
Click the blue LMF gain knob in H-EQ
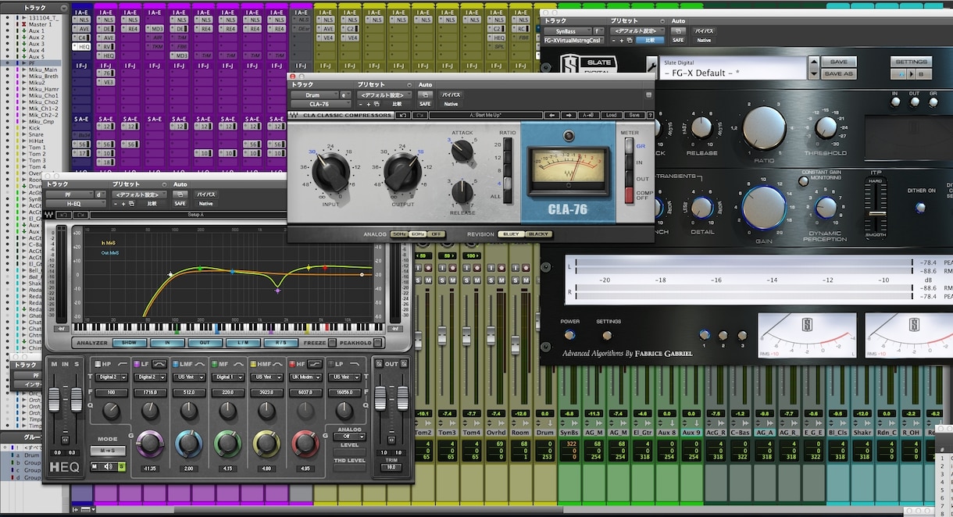189,444
